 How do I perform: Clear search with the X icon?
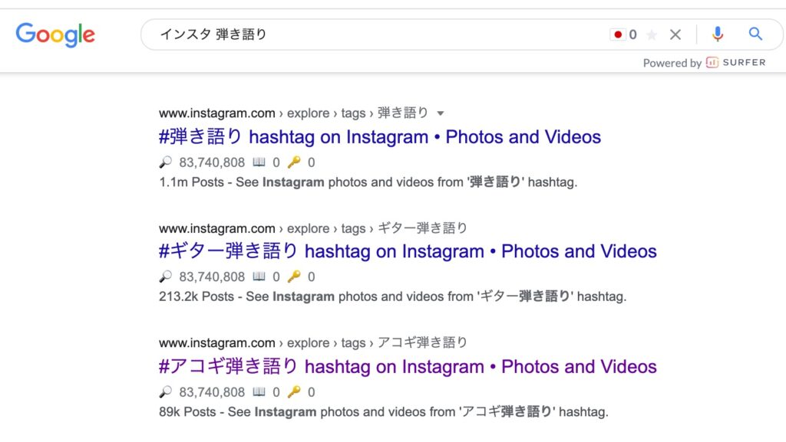coord(675,34)
